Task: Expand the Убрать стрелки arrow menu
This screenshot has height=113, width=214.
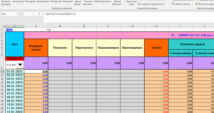Action: 192,4
